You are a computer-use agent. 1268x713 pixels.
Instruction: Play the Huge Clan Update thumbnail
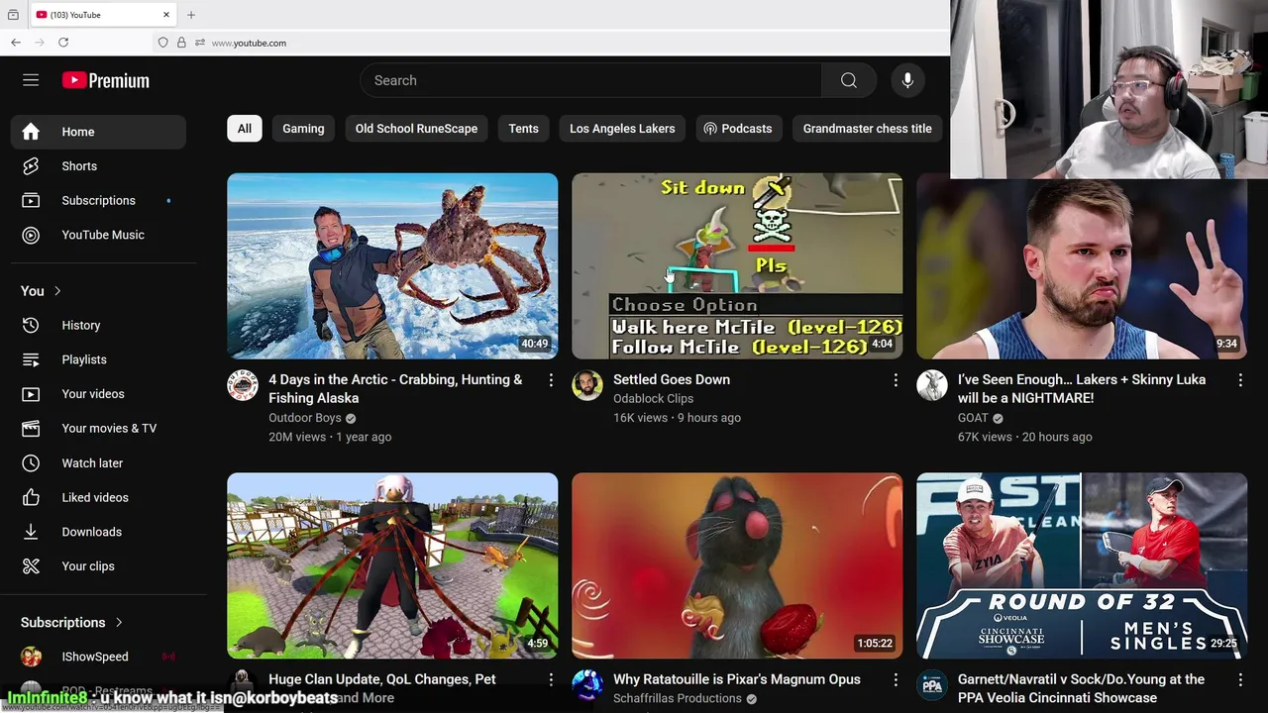[x=392, y=565]
